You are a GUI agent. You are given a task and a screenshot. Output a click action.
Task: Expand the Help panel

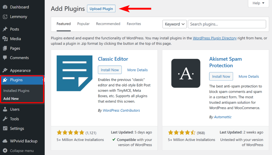click(x=258, y=3)
